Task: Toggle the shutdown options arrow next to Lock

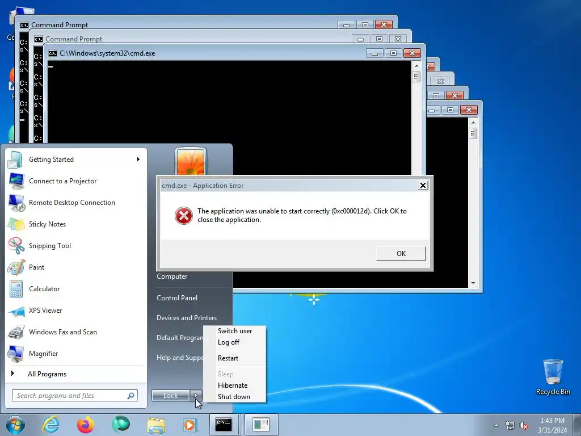Action: click(x=196, y=396)
